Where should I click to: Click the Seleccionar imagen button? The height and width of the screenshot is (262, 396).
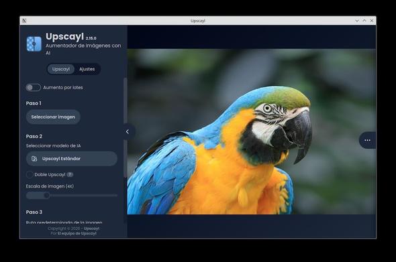click(x=53, y=117)
